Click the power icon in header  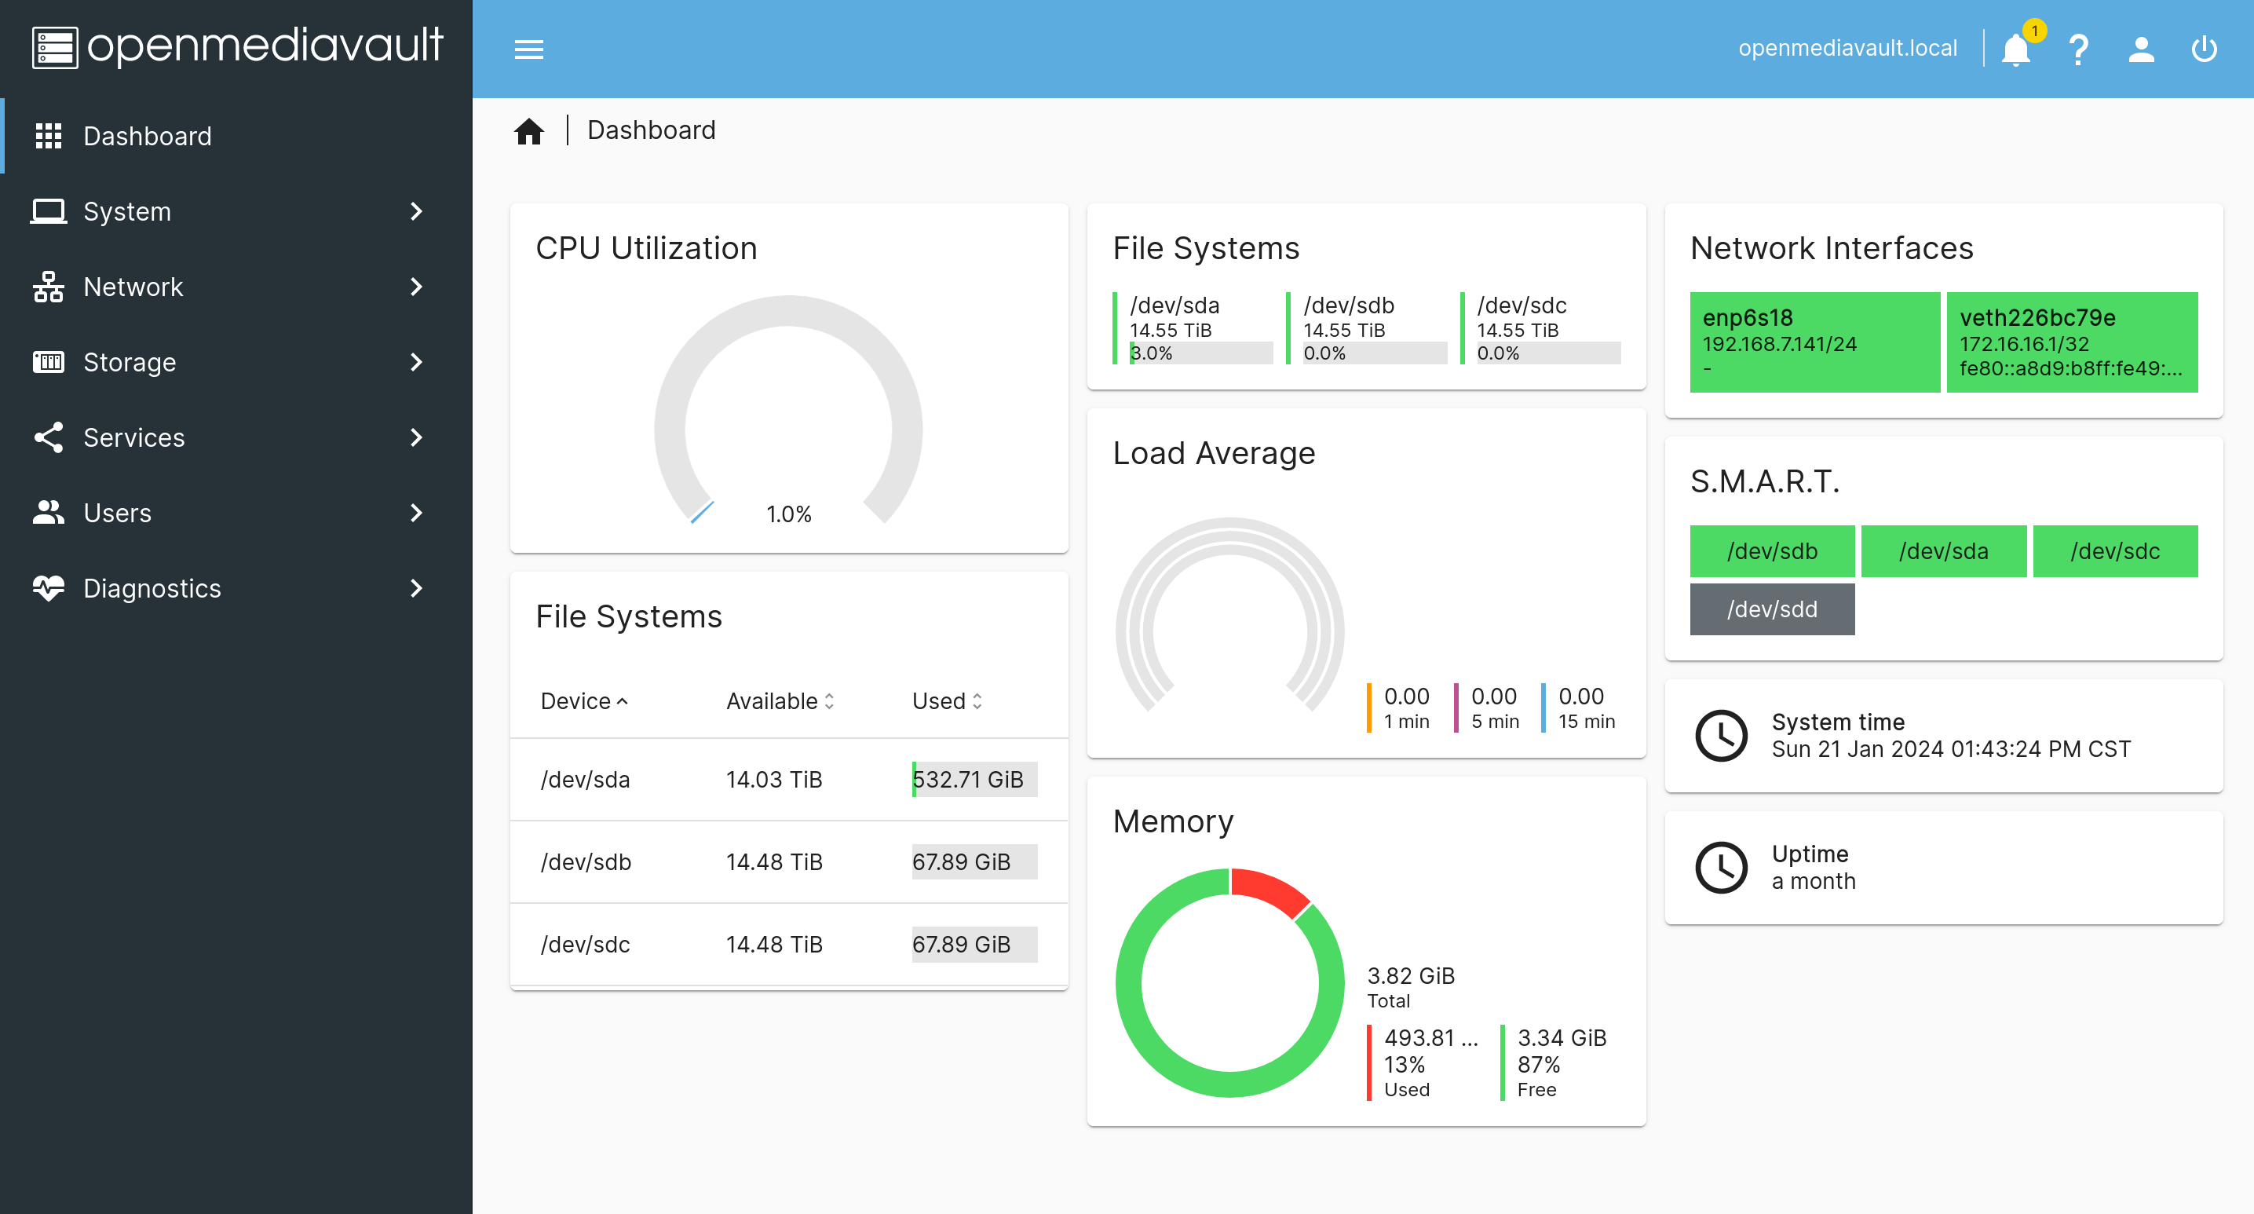click(x=2203, y=49)
